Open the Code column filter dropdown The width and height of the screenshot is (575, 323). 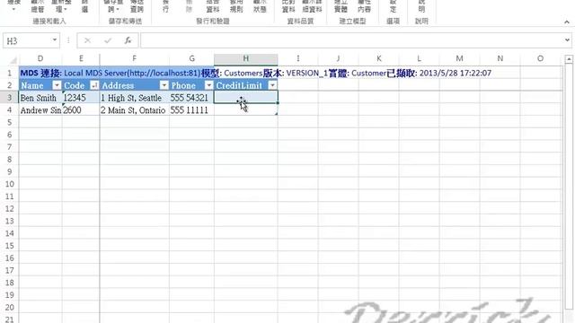coord(94,85)
